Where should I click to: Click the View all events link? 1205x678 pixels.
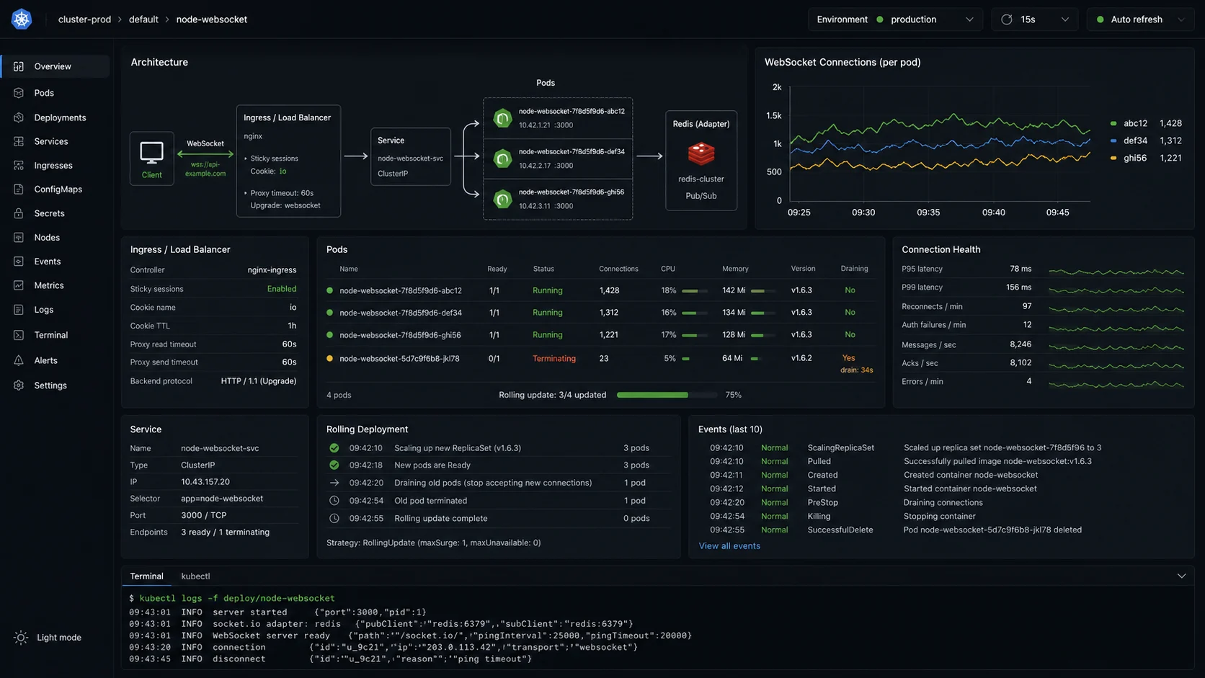(729, 546)
